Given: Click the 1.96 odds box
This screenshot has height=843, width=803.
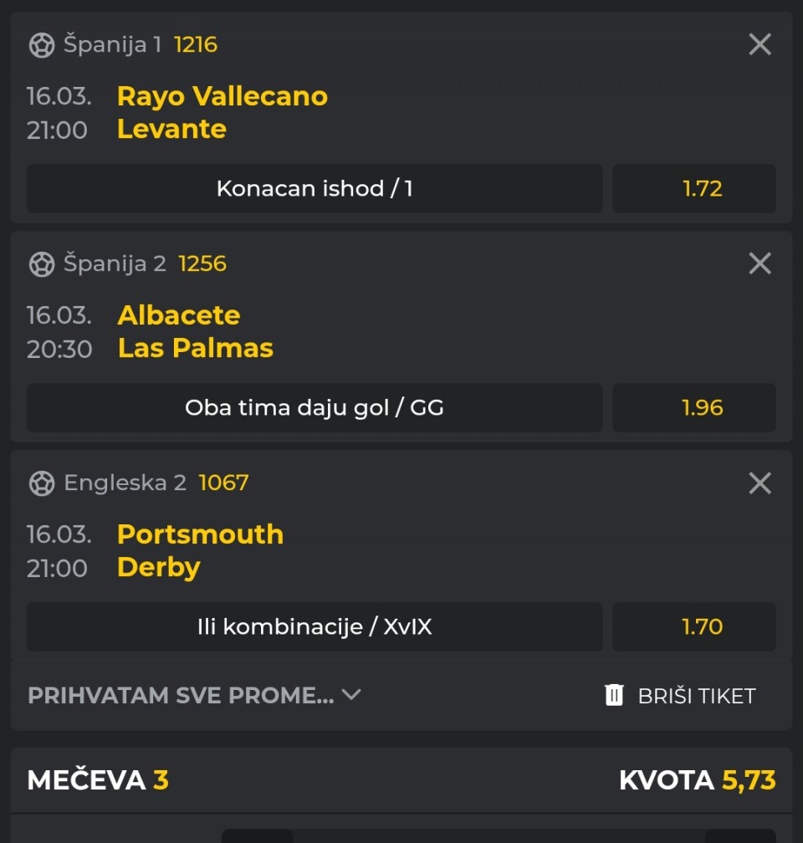Looking at the screenshot, I should click(x=694, y=407).
